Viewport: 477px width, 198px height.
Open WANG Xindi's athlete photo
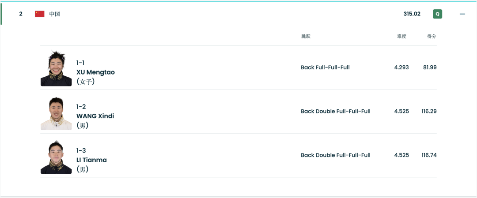tap(56, 113)
